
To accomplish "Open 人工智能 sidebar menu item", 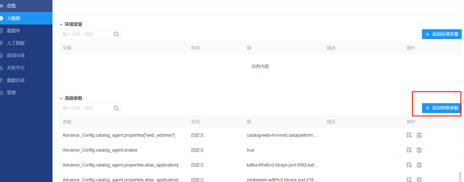I will click(x=16, y=43).
